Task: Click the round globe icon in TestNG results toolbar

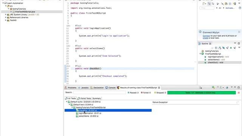Action: 227,87
